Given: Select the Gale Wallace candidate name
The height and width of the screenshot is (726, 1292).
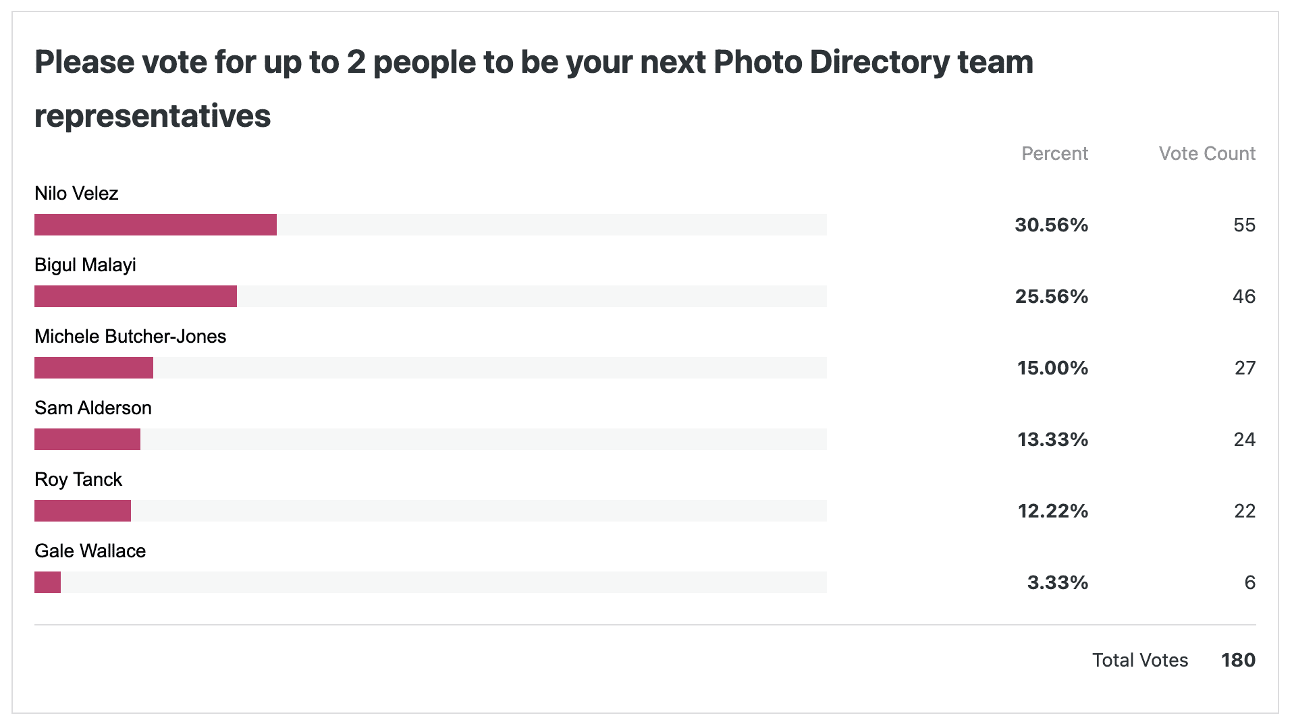Looking at the screenshot, I should pos(90,551).
